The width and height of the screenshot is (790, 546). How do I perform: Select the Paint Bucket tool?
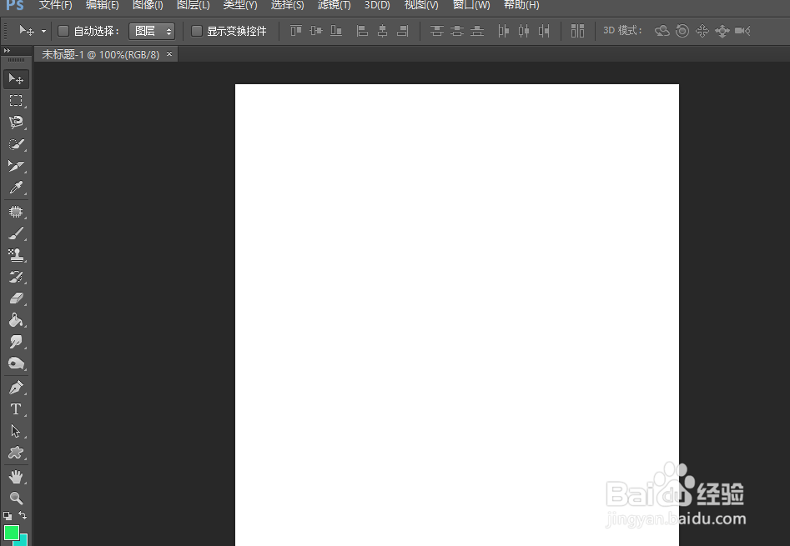pyautogui.click(x=16, y=320)
